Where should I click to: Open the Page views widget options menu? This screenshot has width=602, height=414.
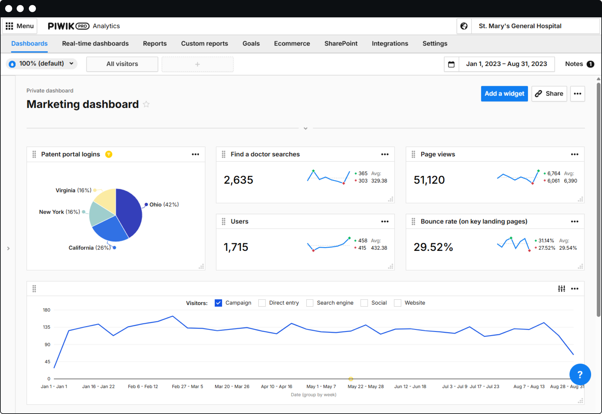click(x=574, y=154)
